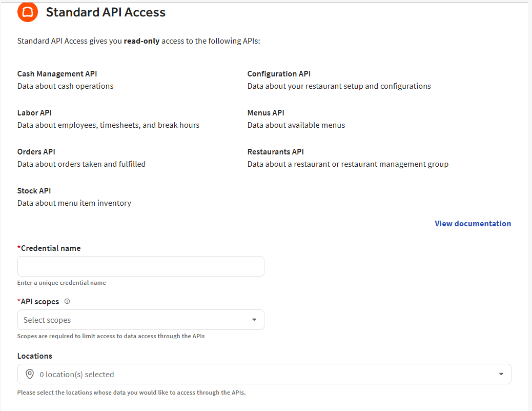The image size is (532, 411).
Task: Focus the Credential name input field
Action: point(141,266)
